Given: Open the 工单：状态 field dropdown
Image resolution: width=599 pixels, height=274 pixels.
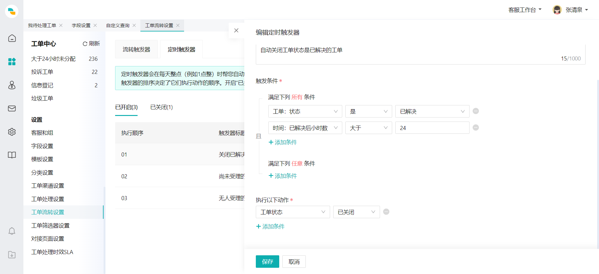Looking at the screenshot, I should point(305,111).
